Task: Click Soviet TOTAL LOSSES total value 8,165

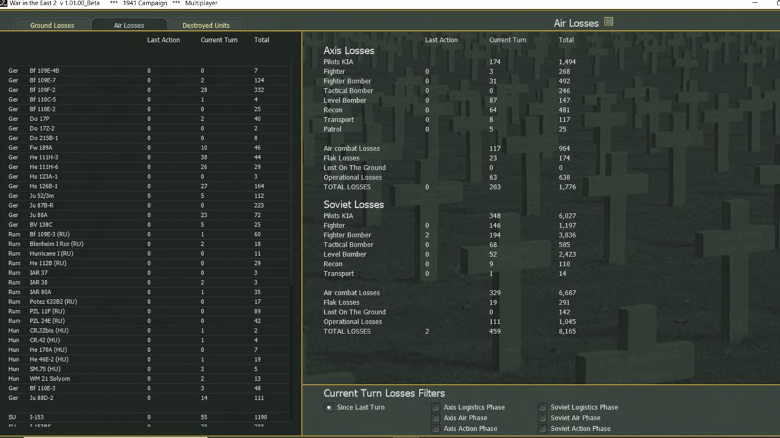Action: click(567, 331)
